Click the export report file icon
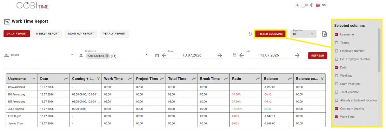 (x=325, y=34)
